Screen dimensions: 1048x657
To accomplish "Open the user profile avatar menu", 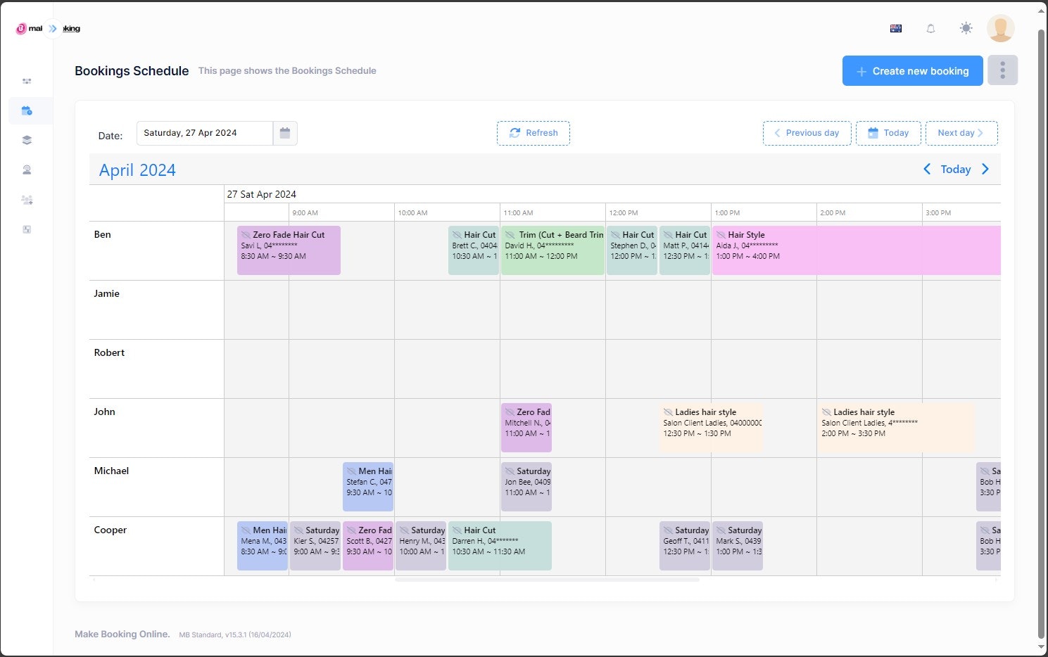I will click(x=1000, y=28).
